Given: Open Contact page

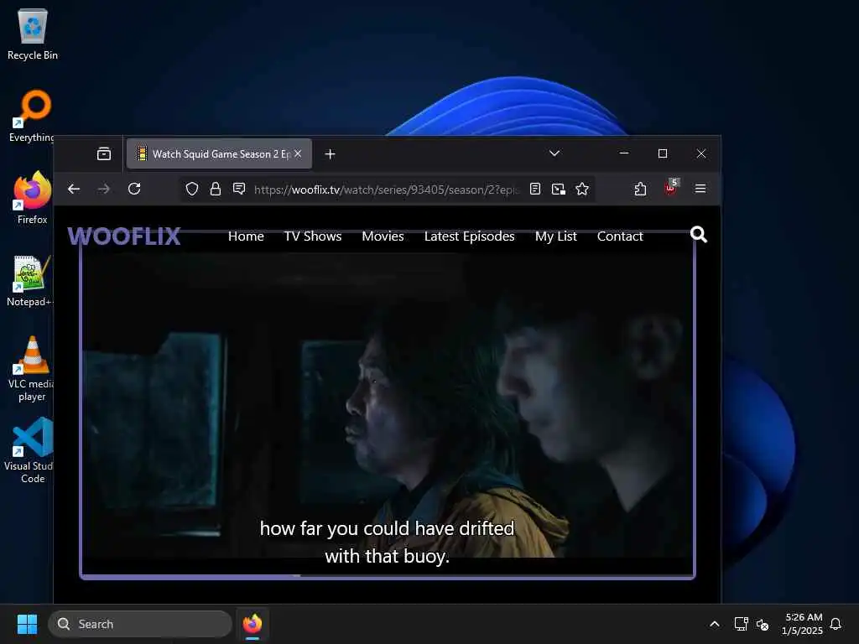Looking at the screenshot, I should pos(620,236).
